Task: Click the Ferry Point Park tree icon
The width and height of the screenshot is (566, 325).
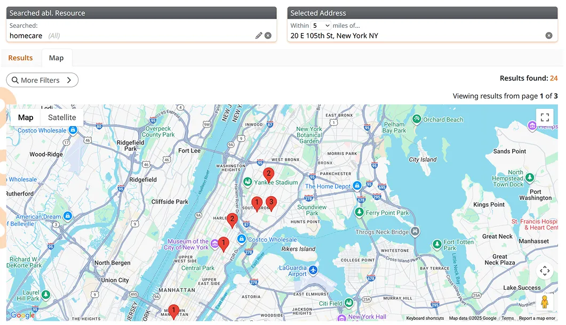Action: pos(359,212)
